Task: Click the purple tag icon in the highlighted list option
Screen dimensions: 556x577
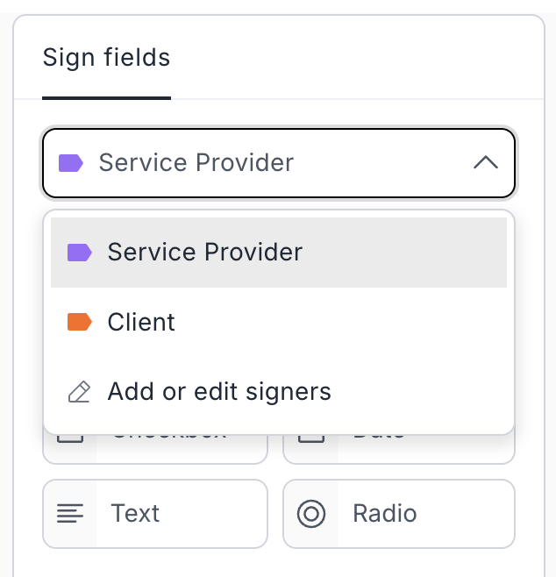Action: click(x=79, y=253)
